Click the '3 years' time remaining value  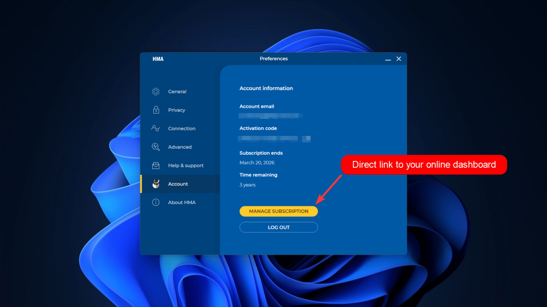[247, 185]
